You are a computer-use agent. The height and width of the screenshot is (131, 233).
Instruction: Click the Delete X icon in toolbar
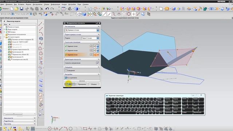pyautogui.click(x=42, y=9)
